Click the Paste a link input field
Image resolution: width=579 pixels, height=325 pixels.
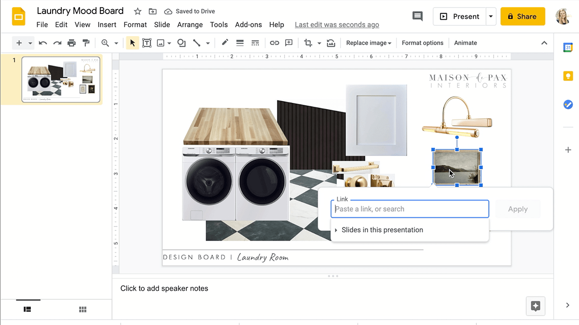pos(410,209)
